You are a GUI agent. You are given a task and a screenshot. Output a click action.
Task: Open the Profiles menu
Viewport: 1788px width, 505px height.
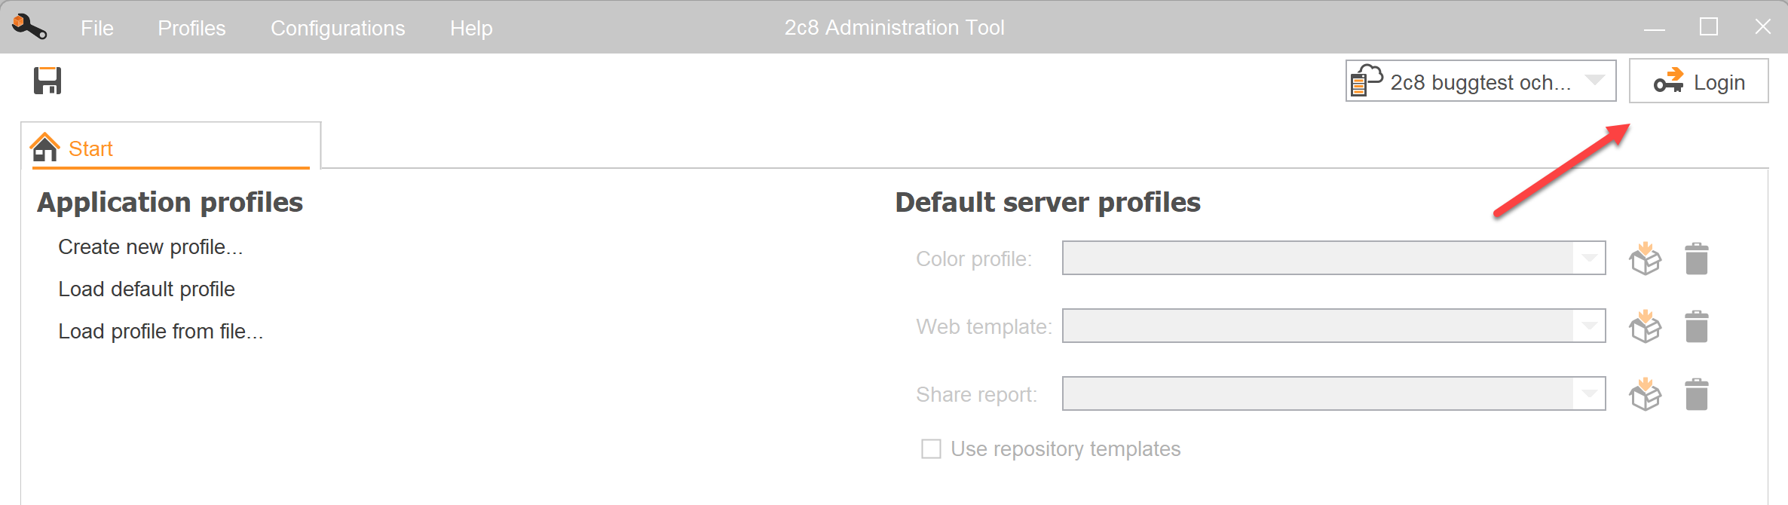point(191,28)
